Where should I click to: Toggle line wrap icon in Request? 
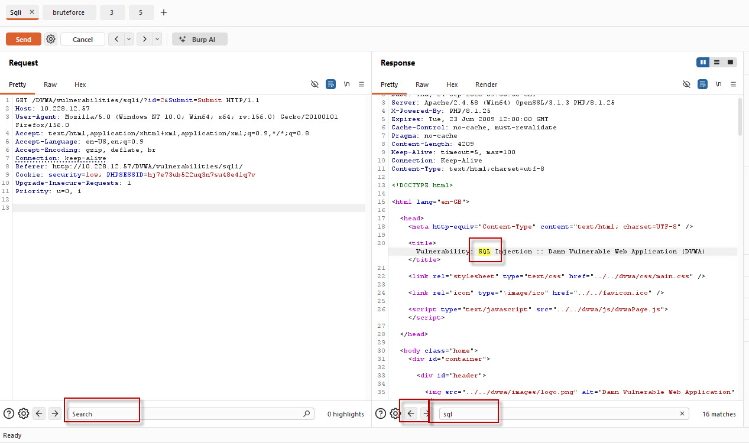coord(330,84)
